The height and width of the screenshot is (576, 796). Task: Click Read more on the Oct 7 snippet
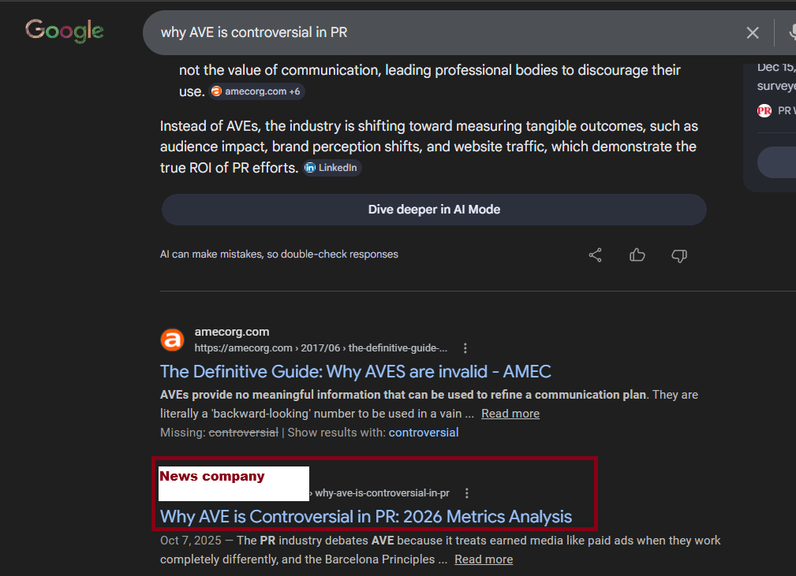(484, 559)
